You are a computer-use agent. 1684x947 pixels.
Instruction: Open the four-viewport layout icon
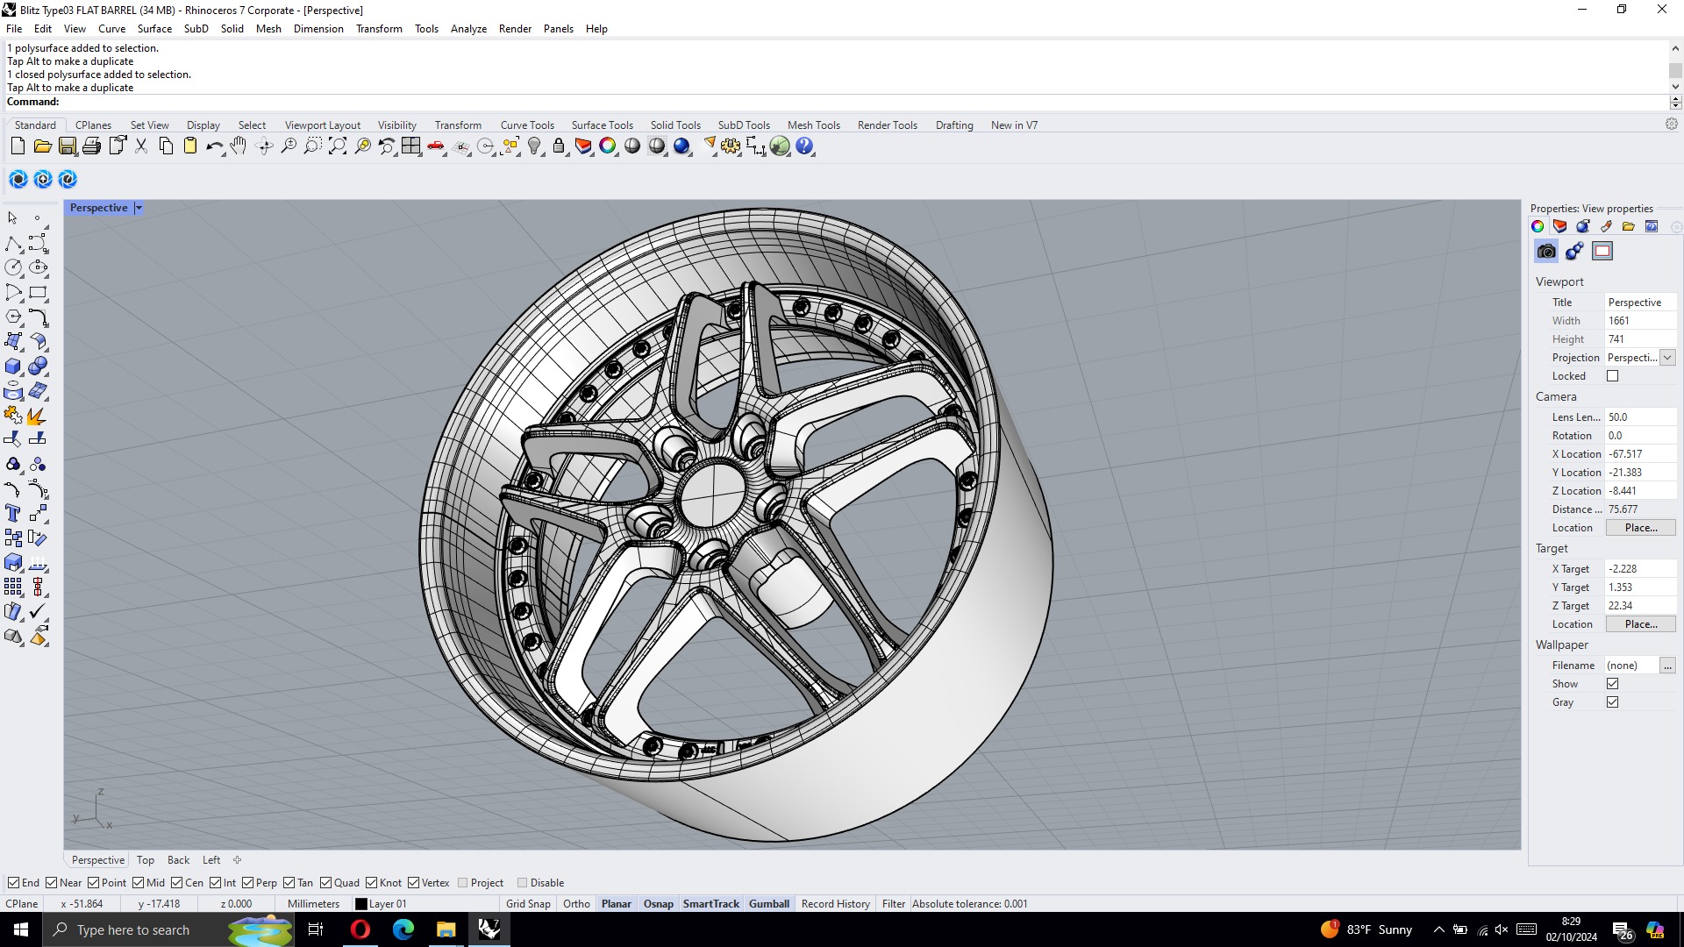coord(411,146)
